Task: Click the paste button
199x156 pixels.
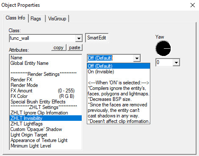Action: coord(75,47)
